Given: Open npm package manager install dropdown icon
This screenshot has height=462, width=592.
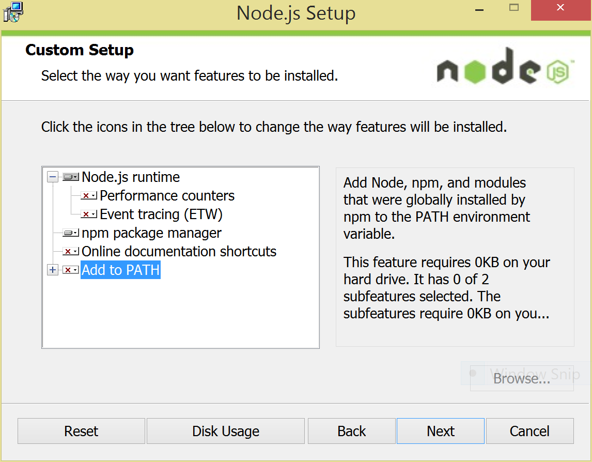Looking at the screenshot, I should coord(71,233).
